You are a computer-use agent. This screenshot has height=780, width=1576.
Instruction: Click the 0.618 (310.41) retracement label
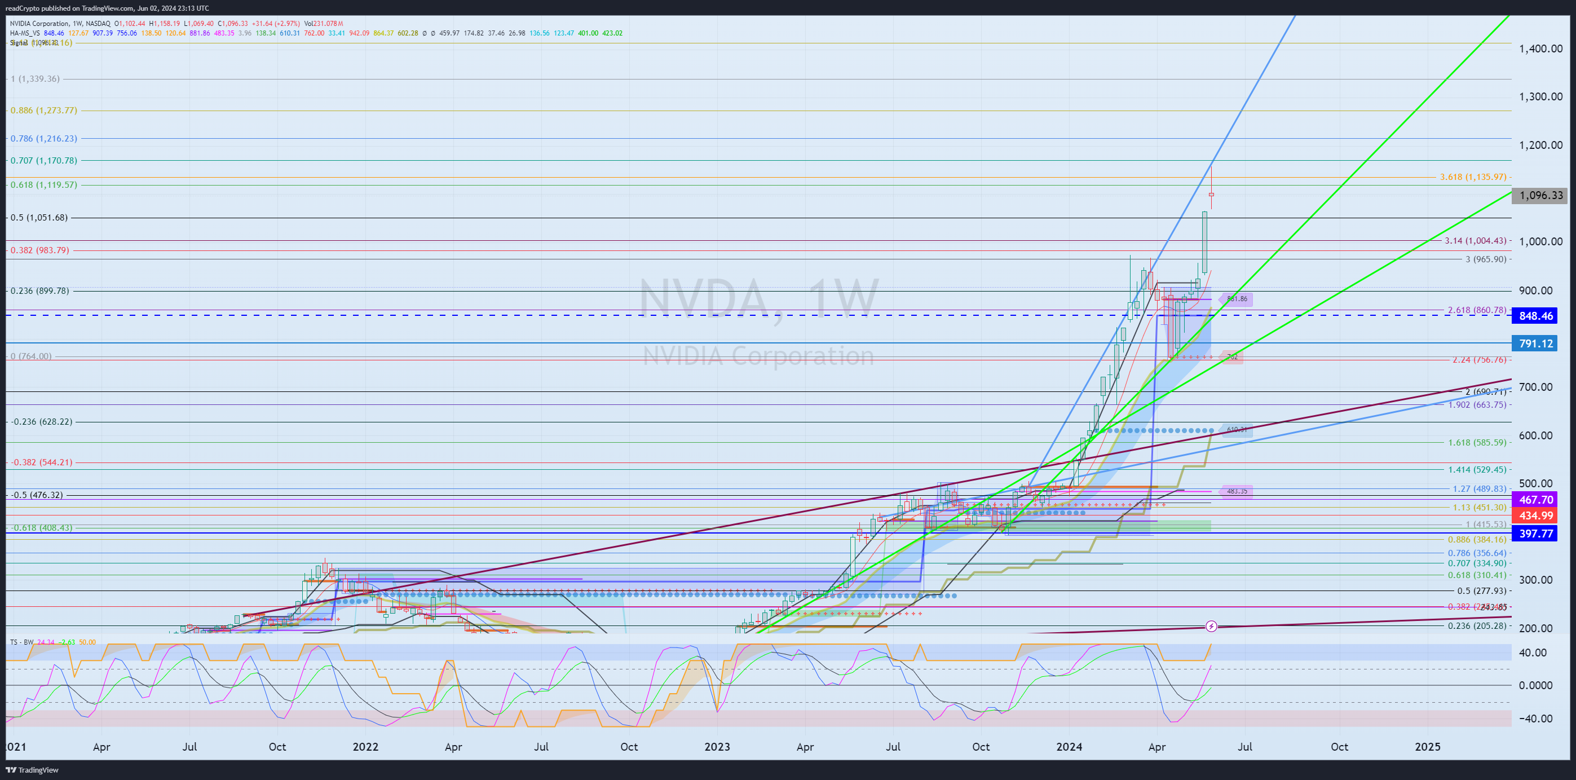click(x=1477, y=575)
